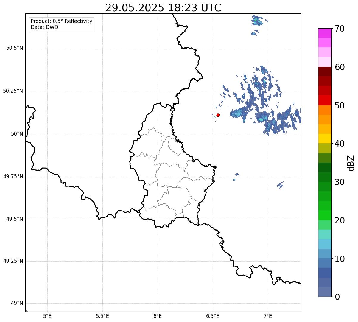Click the 6°E longitude label

pyautogui.click(x=158, y=316)
